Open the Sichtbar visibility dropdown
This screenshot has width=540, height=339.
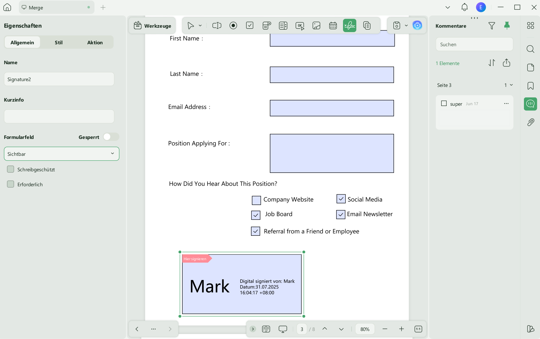tap(62, 154)
